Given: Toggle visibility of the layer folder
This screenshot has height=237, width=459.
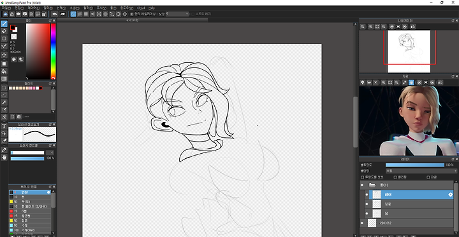Looking at the screenshot, I should 362,185.
